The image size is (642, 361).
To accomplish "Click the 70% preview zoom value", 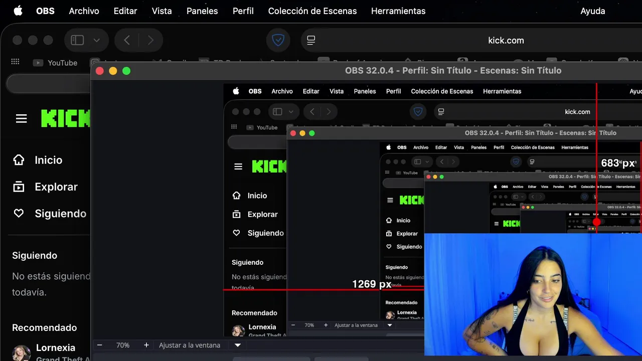I will click(123, 345).
